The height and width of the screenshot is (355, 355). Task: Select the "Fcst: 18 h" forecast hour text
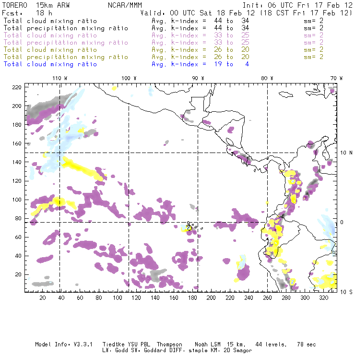[x=27, y=13]
